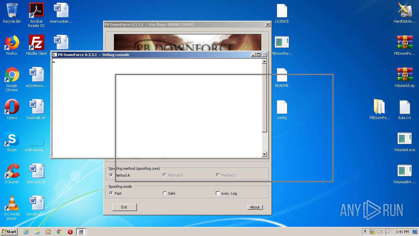Launch Internet Explorer from the taskbar
Viewport: 419px width, 236px height.
click(x=26, y=232)
